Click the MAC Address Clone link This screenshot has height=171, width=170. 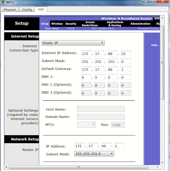(x=103, y=28)
